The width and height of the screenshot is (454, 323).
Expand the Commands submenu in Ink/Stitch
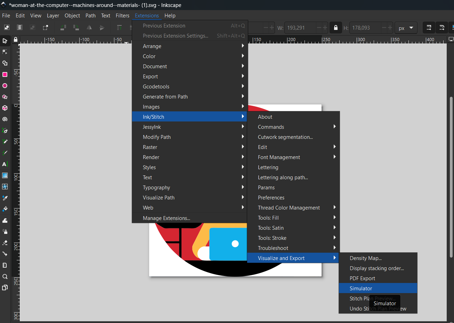(293, 127)
